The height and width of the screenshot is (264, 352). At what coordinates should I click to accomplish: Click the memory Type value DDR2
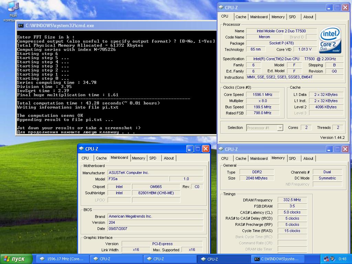[257, 172]
